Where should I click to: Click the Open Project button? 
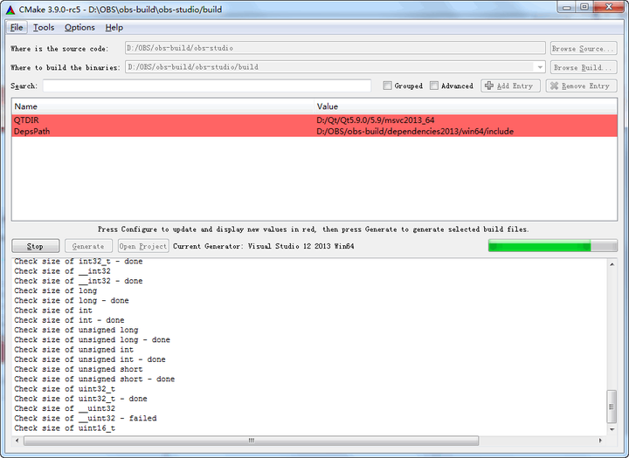[x=143, y=246]
